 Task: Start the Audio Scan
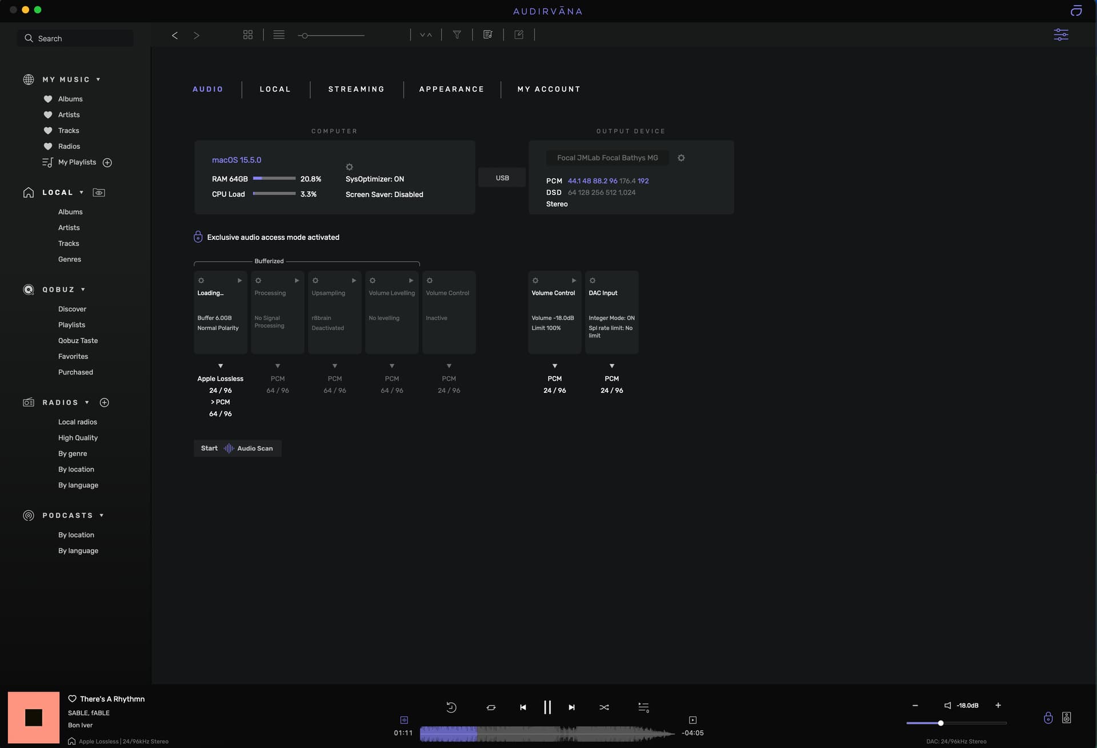coord(237,449)
